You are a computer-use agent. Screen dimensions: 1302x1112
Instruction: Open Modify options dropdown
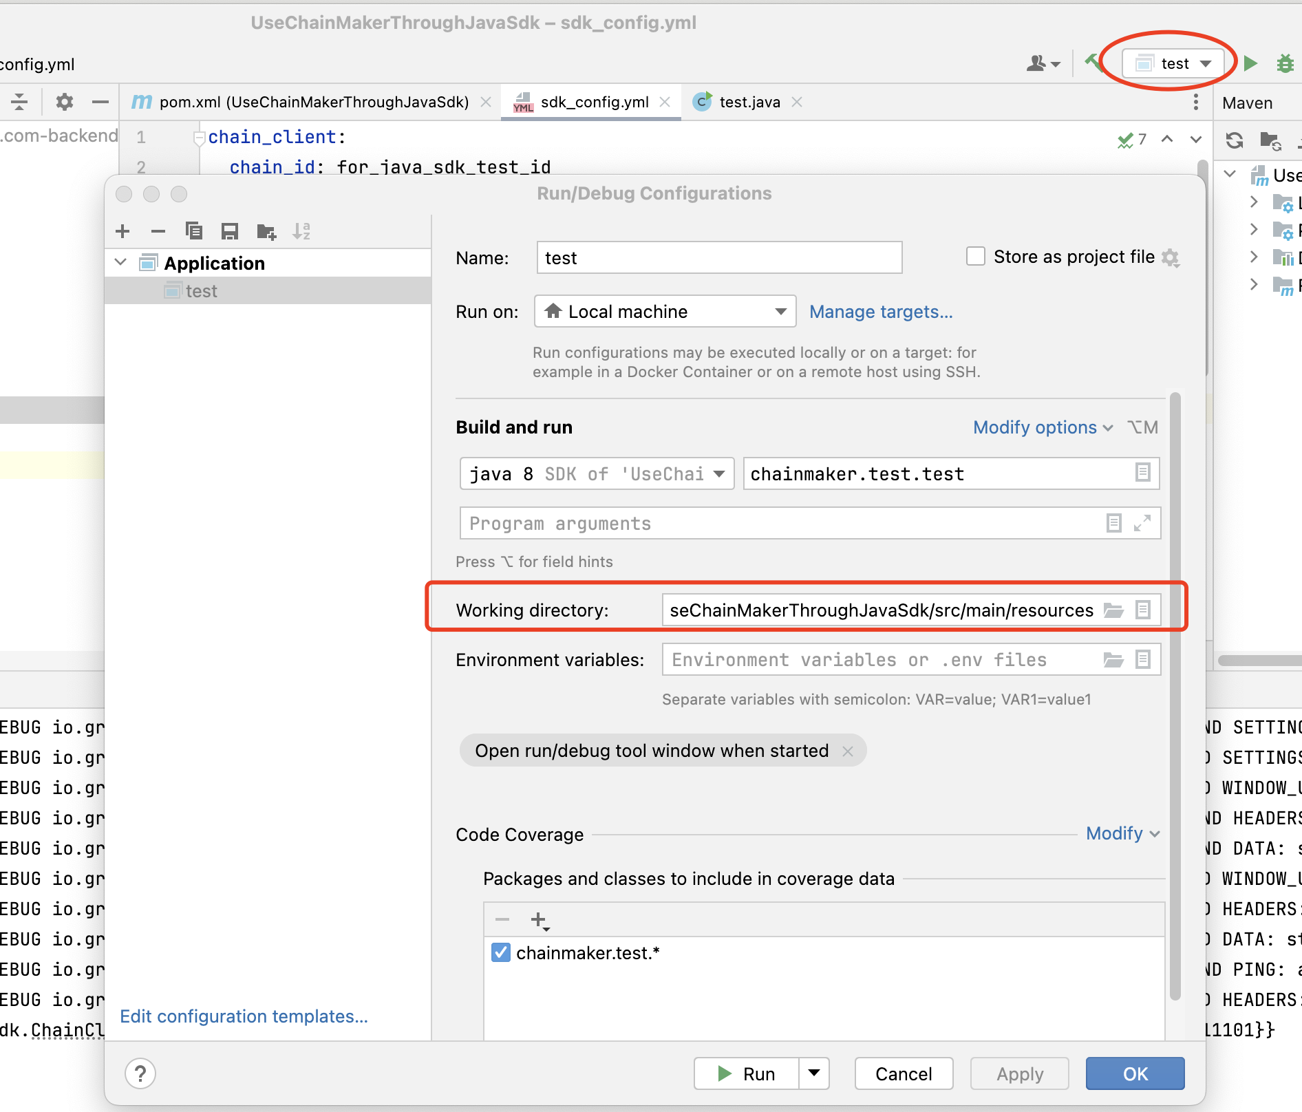pos(1043,427)
